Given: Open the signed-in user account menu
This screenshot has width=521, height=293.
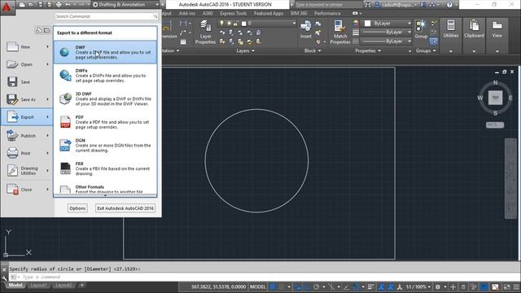Looking at the screenshot, I should coord(396,5).
